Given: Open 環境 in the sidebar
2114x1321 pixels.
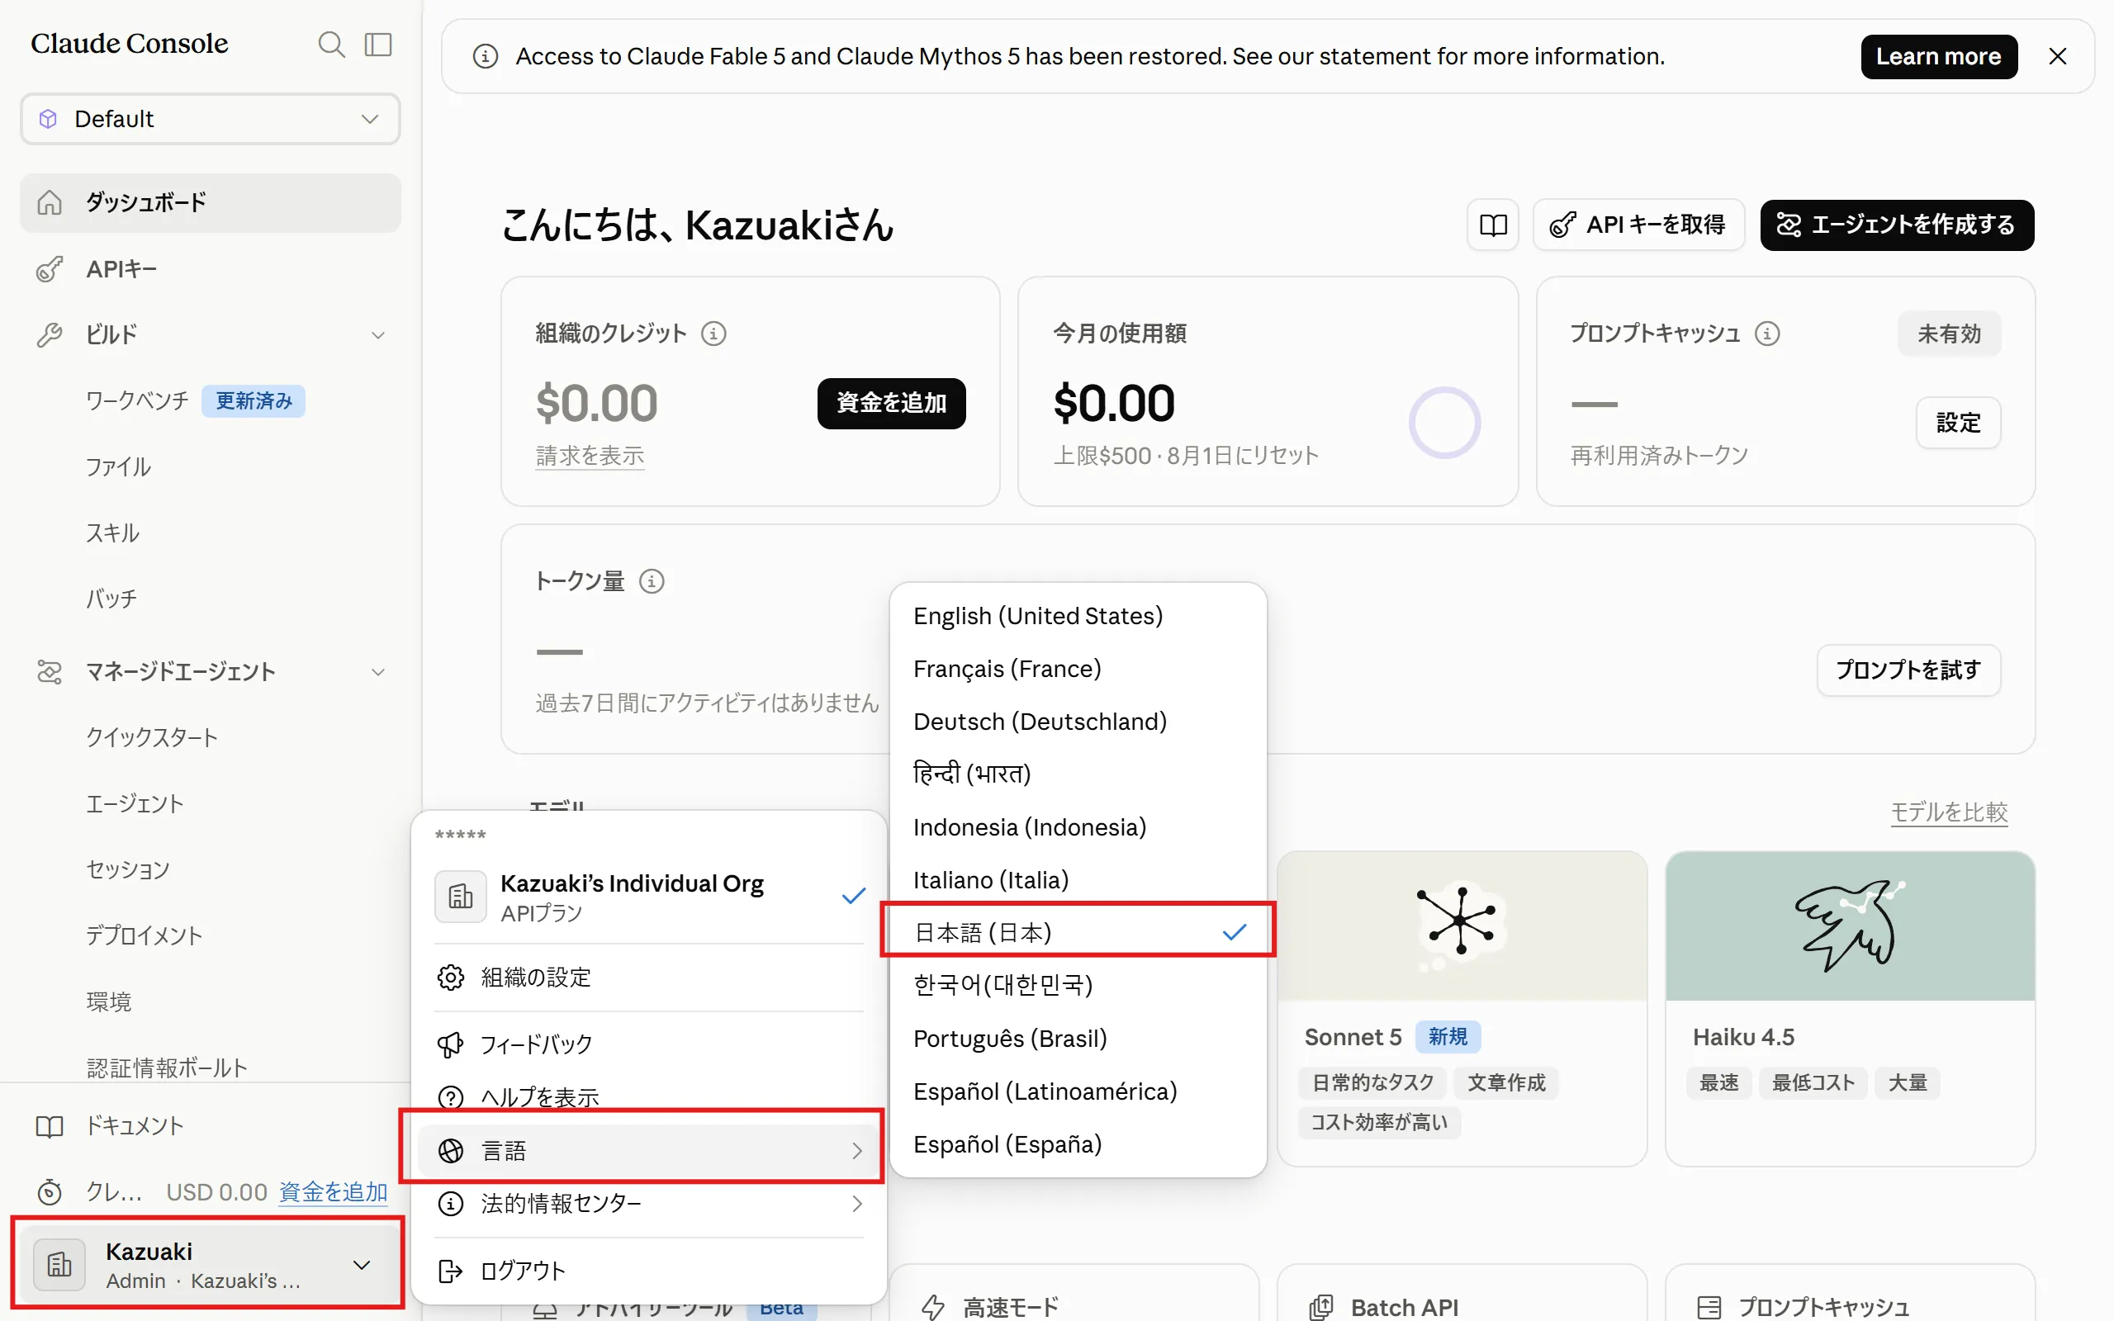Looking at the screenshot, I should pyautogui.click(x=108, y=1001).
